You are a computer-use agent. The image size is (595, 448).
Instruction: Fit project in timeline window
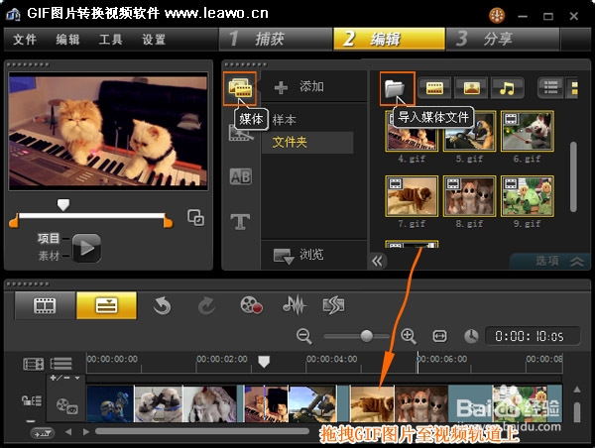coord(439,336)
